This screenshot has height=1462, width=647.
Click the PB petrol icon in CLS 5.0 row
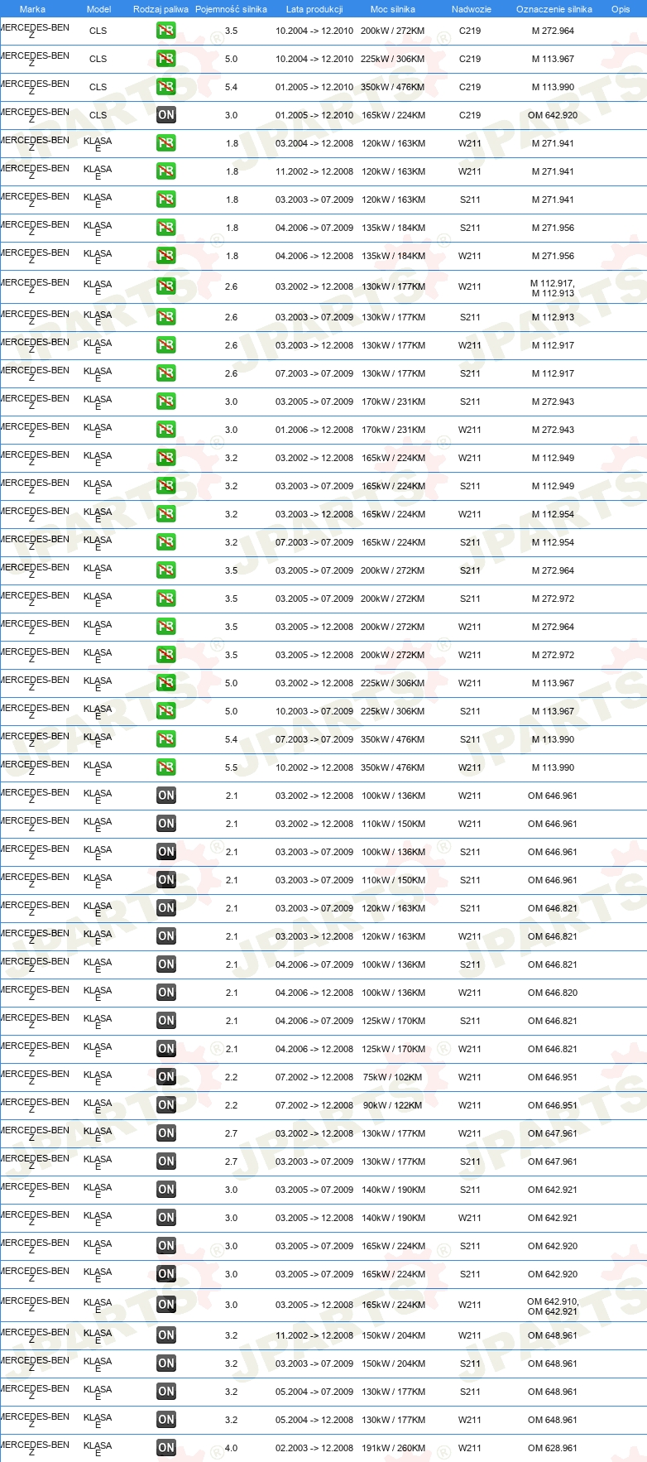click(x=166, y=59)
